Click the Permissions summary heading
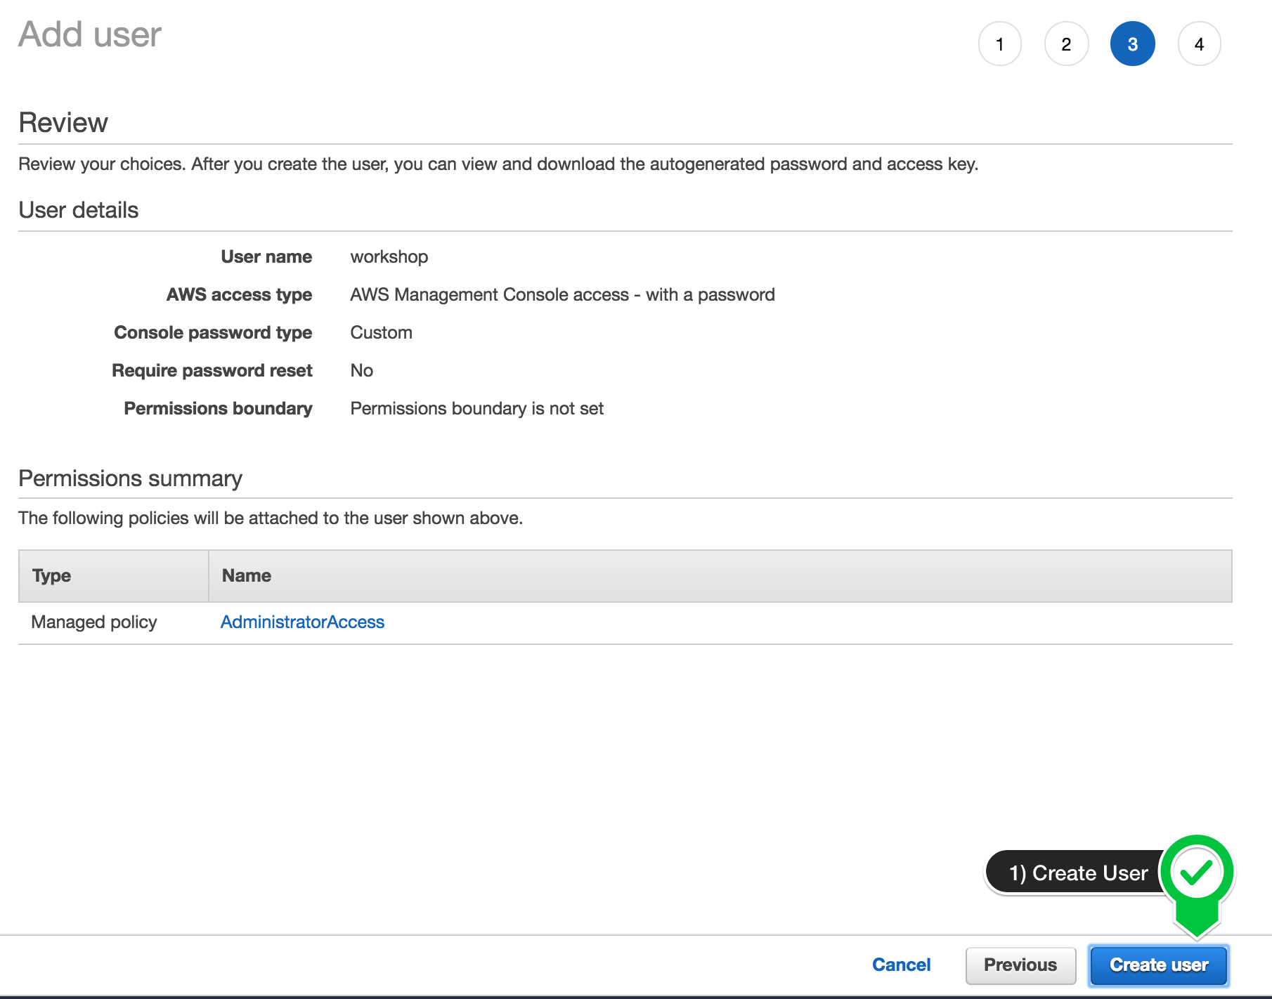Image resolution: width=1272 pixels, height=999 pixels. pyautogui.click(x=130, y=478)
